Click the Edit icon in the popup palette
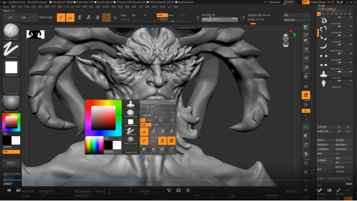Image resolution: width=357 pixels, height=201 pixels. coord(144,141)
